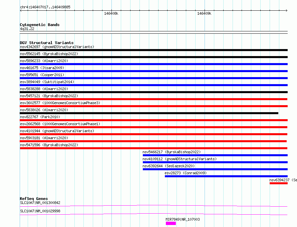Viewport: 297px width, 227px height.
Task: Select esv3894049 Suktitipat2014 label
Action: 47,82
